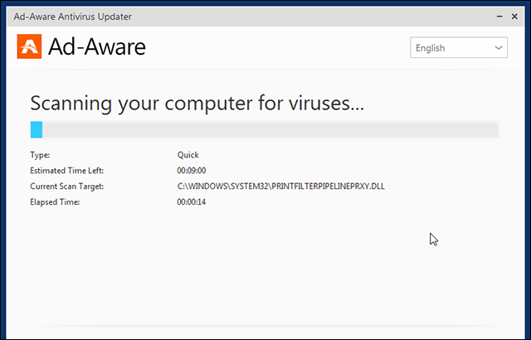
Task: Close the Ad-Aware Antivirus Updater window
Action: click(514, 17)
